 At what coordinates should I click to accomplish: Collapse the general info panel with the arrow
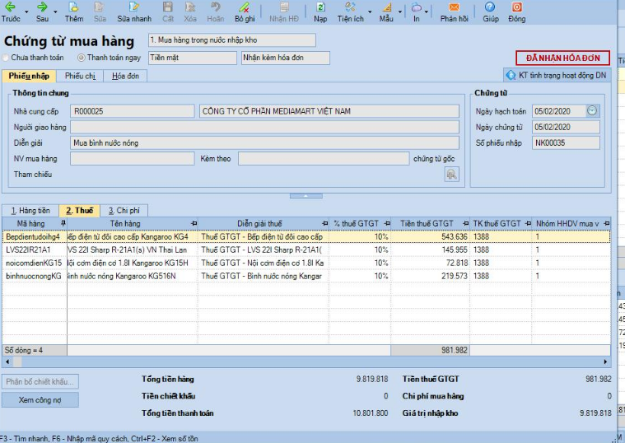click(x=305, y=196)
